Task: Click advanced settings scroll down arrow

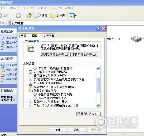Action: point(98,105)
